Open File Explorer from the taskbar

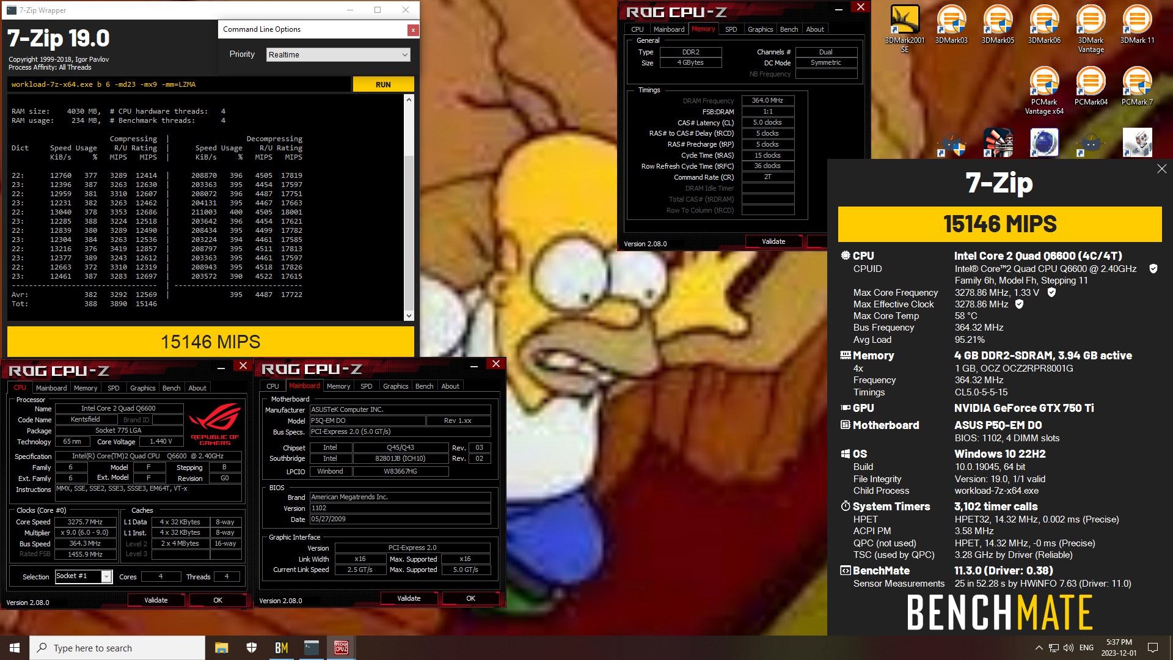point(221,648)
